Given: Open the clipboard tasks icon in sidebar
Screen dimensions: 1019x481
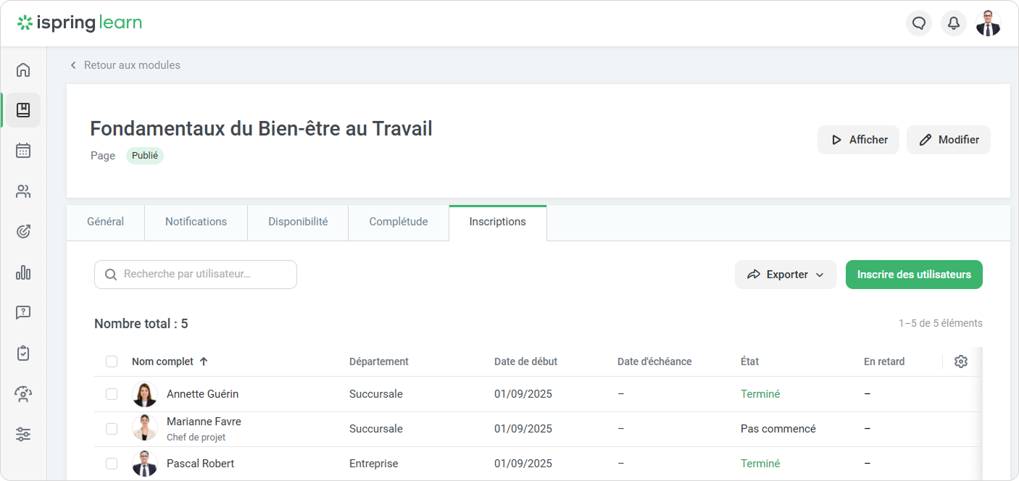Looking at the screenshot, I should 23,354.
